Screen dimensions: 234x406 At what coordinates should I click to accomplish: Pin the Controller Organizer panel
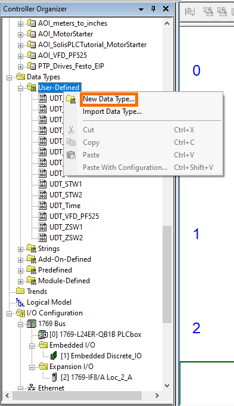pyautogui.click(x=154, y=9)
